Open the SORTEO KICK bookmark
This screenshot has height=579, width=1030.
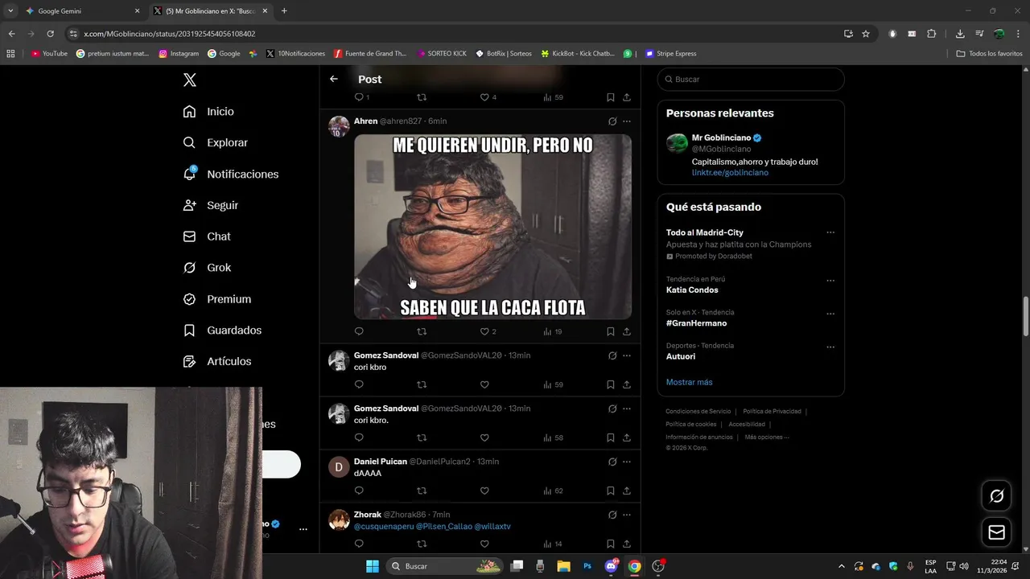442,54
